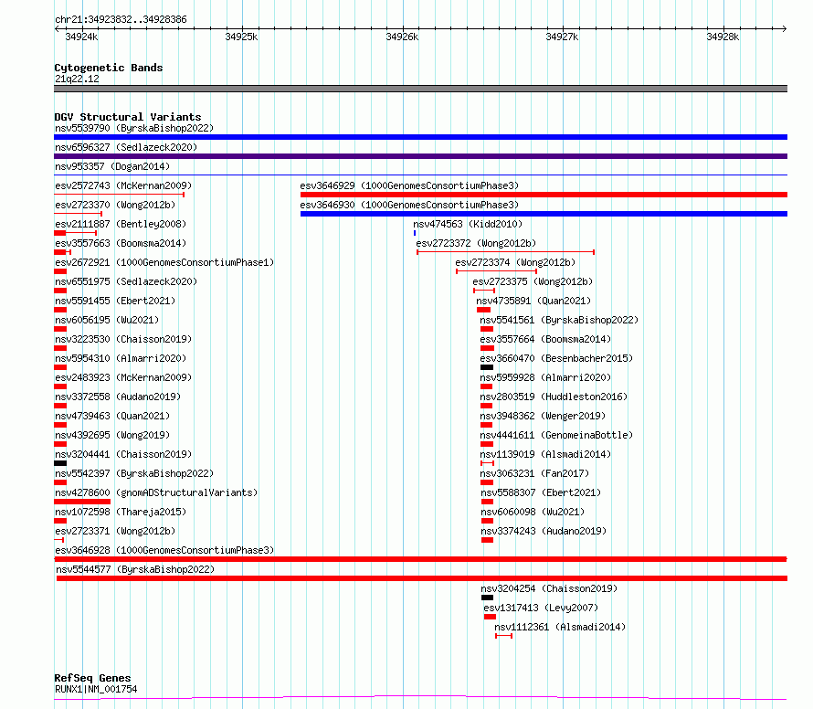Click the blue esv3646930 variant bar

coord(544,214)
